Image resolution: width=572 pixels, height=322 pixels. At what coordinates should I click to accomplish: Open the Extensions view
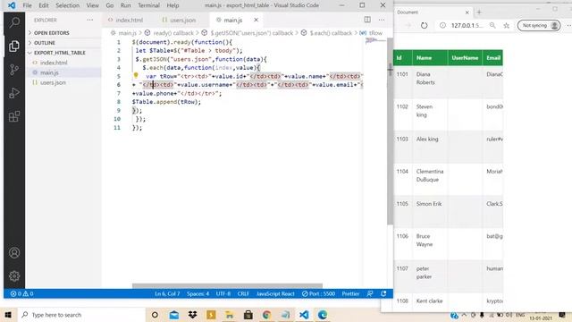[x=14, y=116]
